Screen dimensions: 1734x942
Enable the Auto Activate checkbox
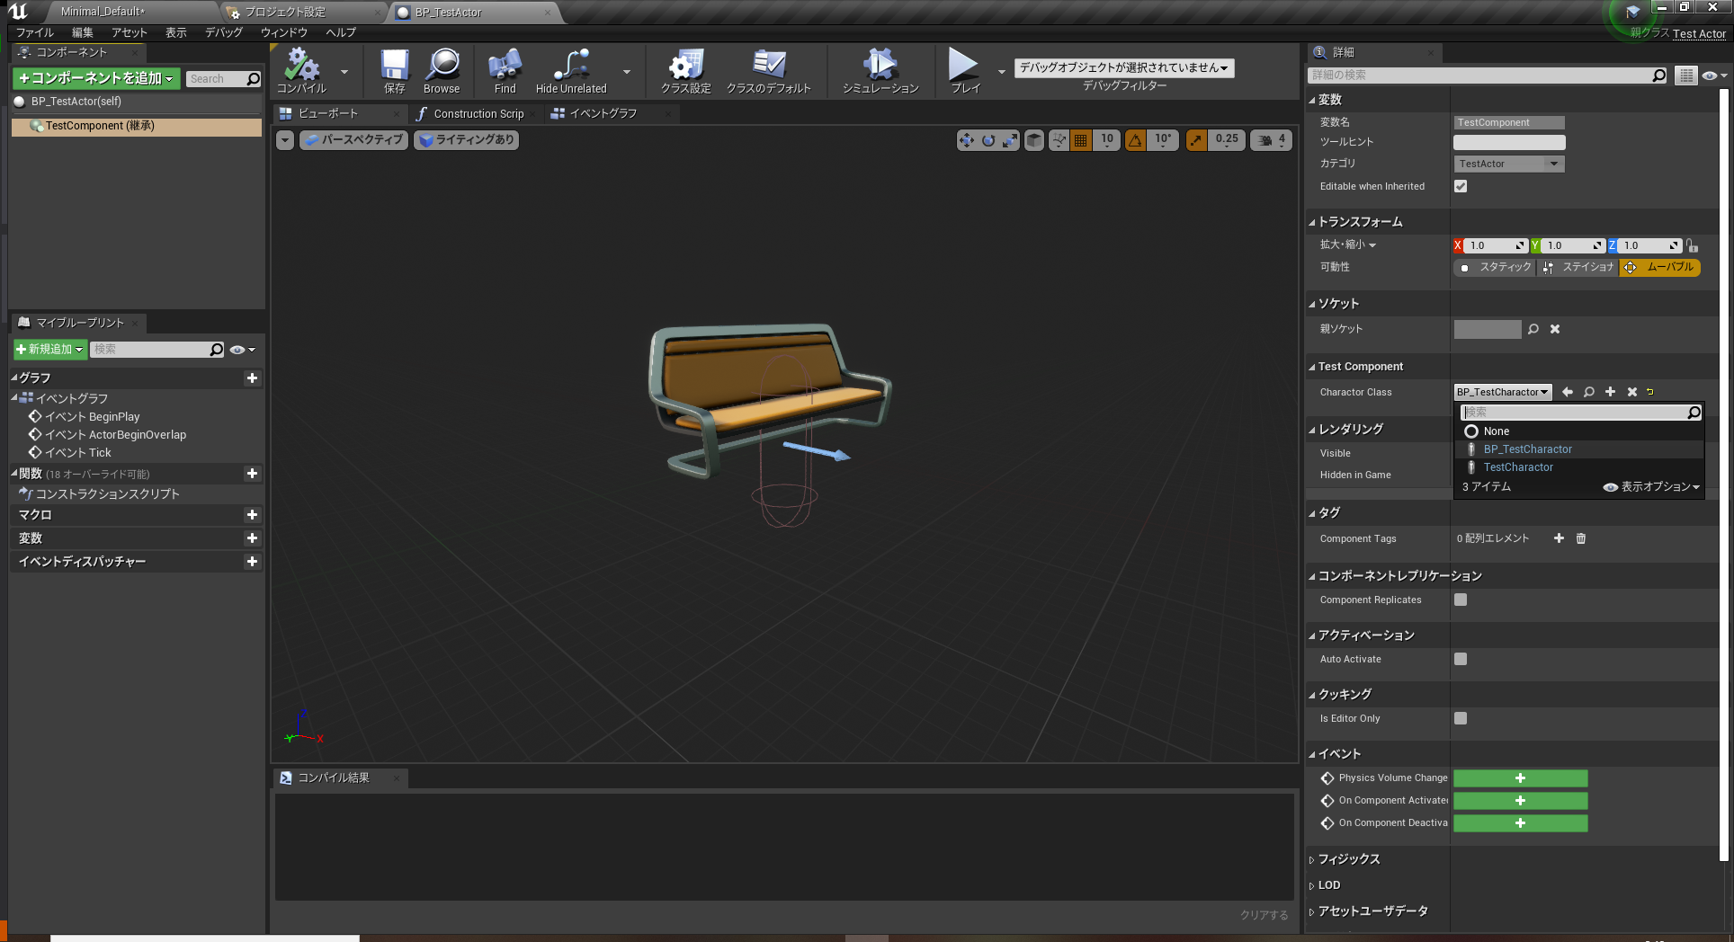click(x=1461, y=659)
